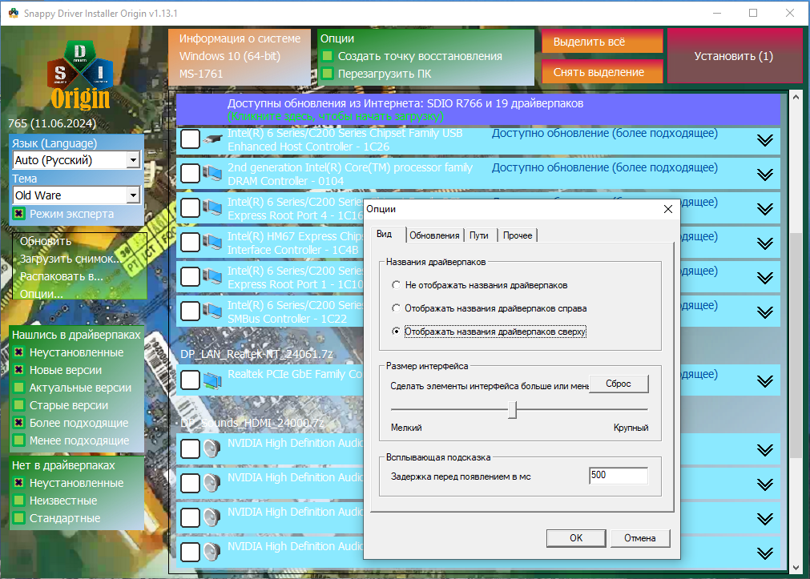
Task: Click the Установить (1) button
Action: click(x=734, y=56)
